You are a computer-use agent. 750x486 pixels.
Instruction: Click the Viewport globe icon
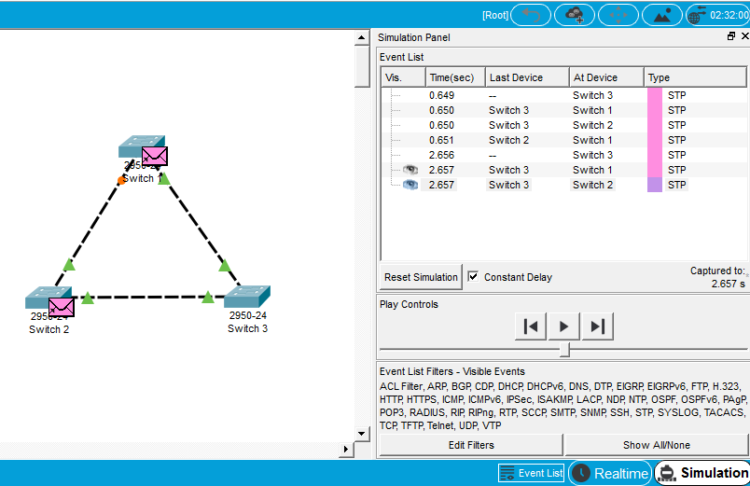coord(698,15)
